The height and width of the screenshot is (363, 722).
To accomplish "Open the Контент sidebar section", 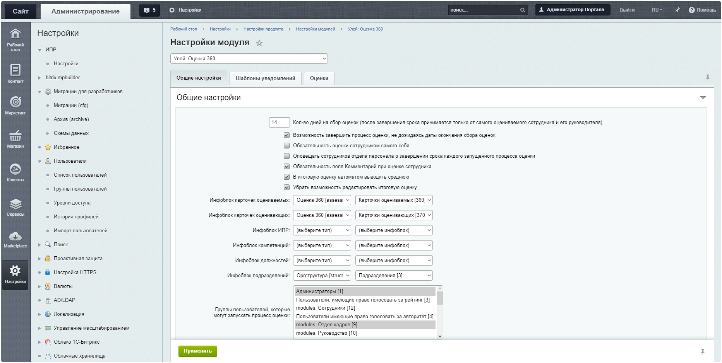I will tap(15, 73).
